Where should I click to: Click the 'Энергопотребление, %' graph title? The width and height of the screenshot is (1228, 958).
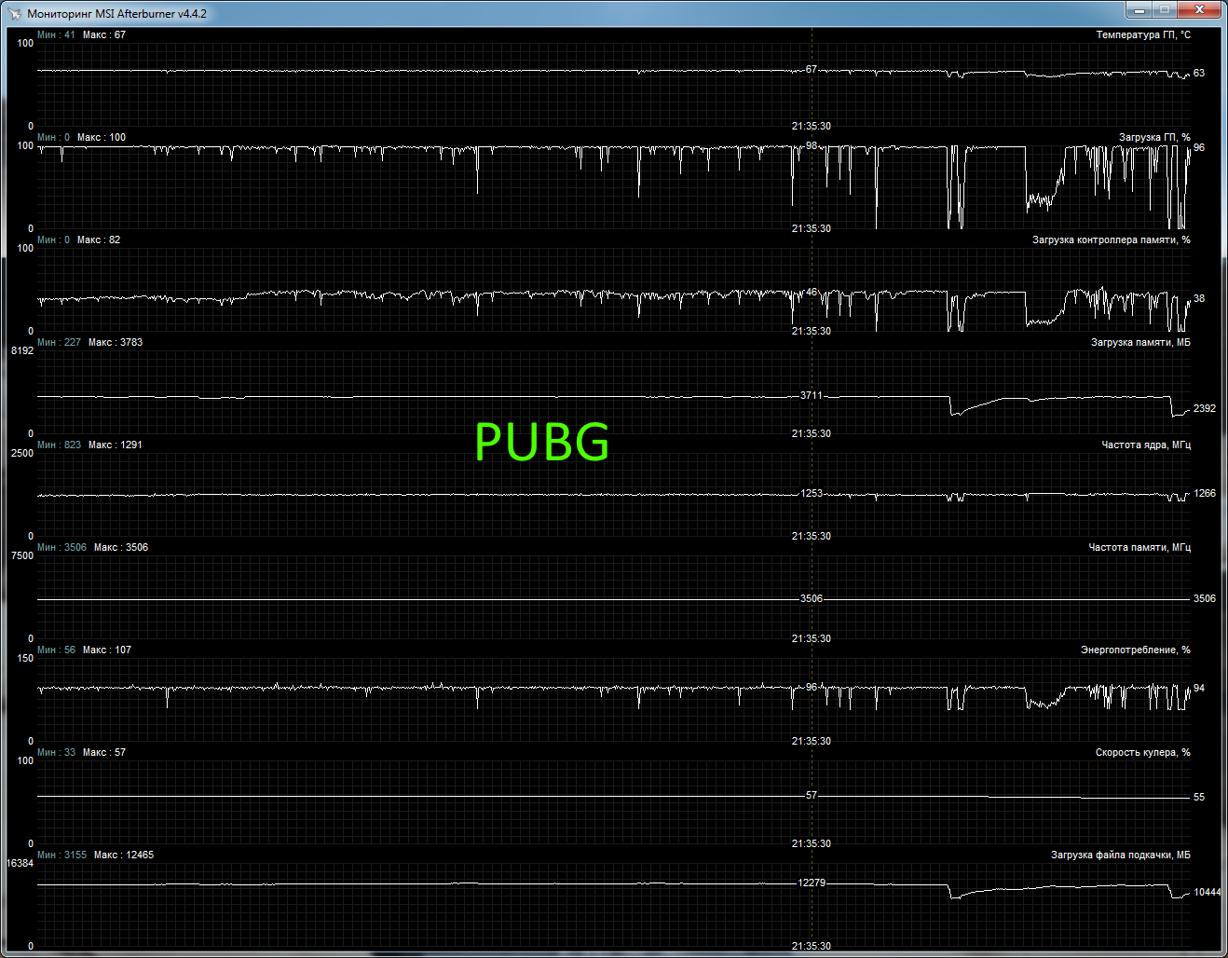[x=1136, y=650]
